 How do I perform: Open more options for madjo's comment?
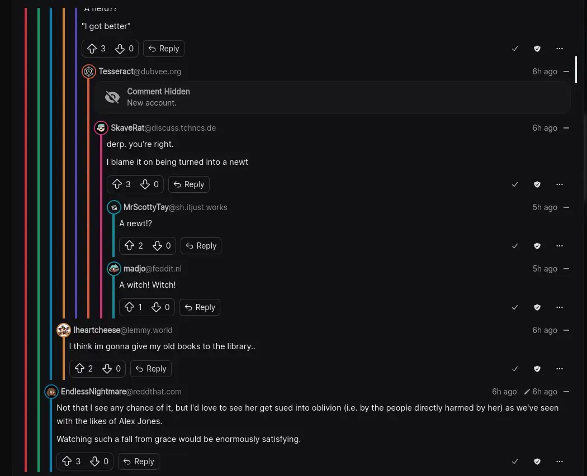coord(560,307)
